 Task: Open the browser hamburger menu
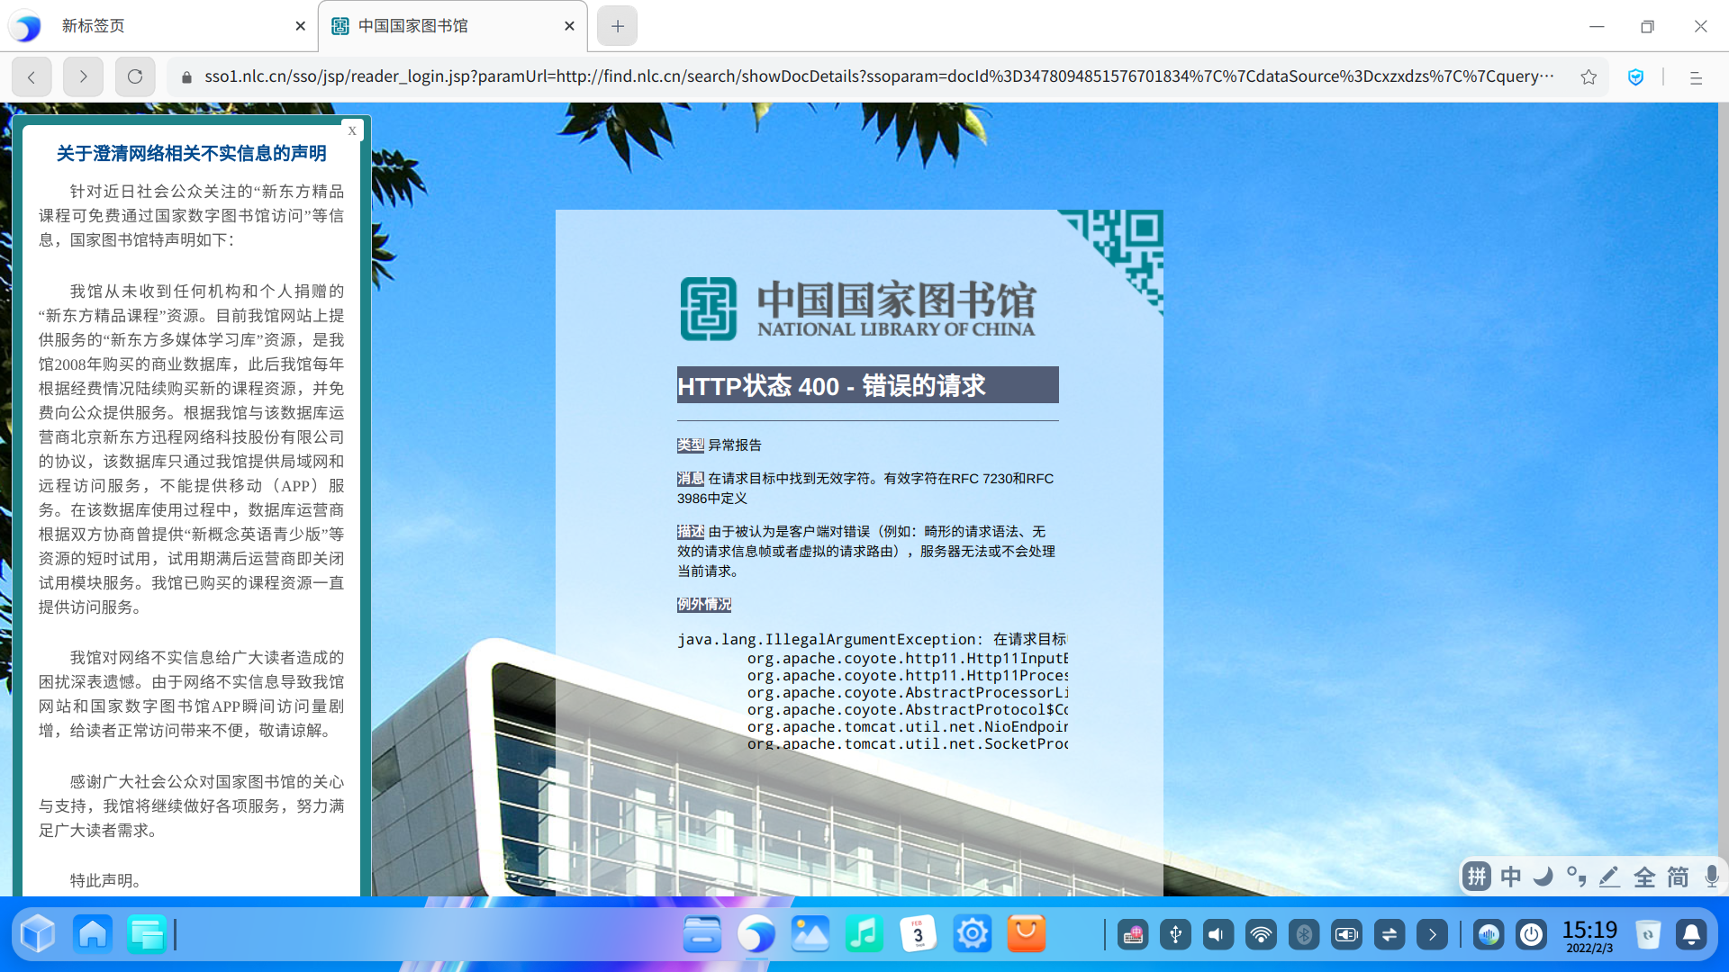[1696, 78]
